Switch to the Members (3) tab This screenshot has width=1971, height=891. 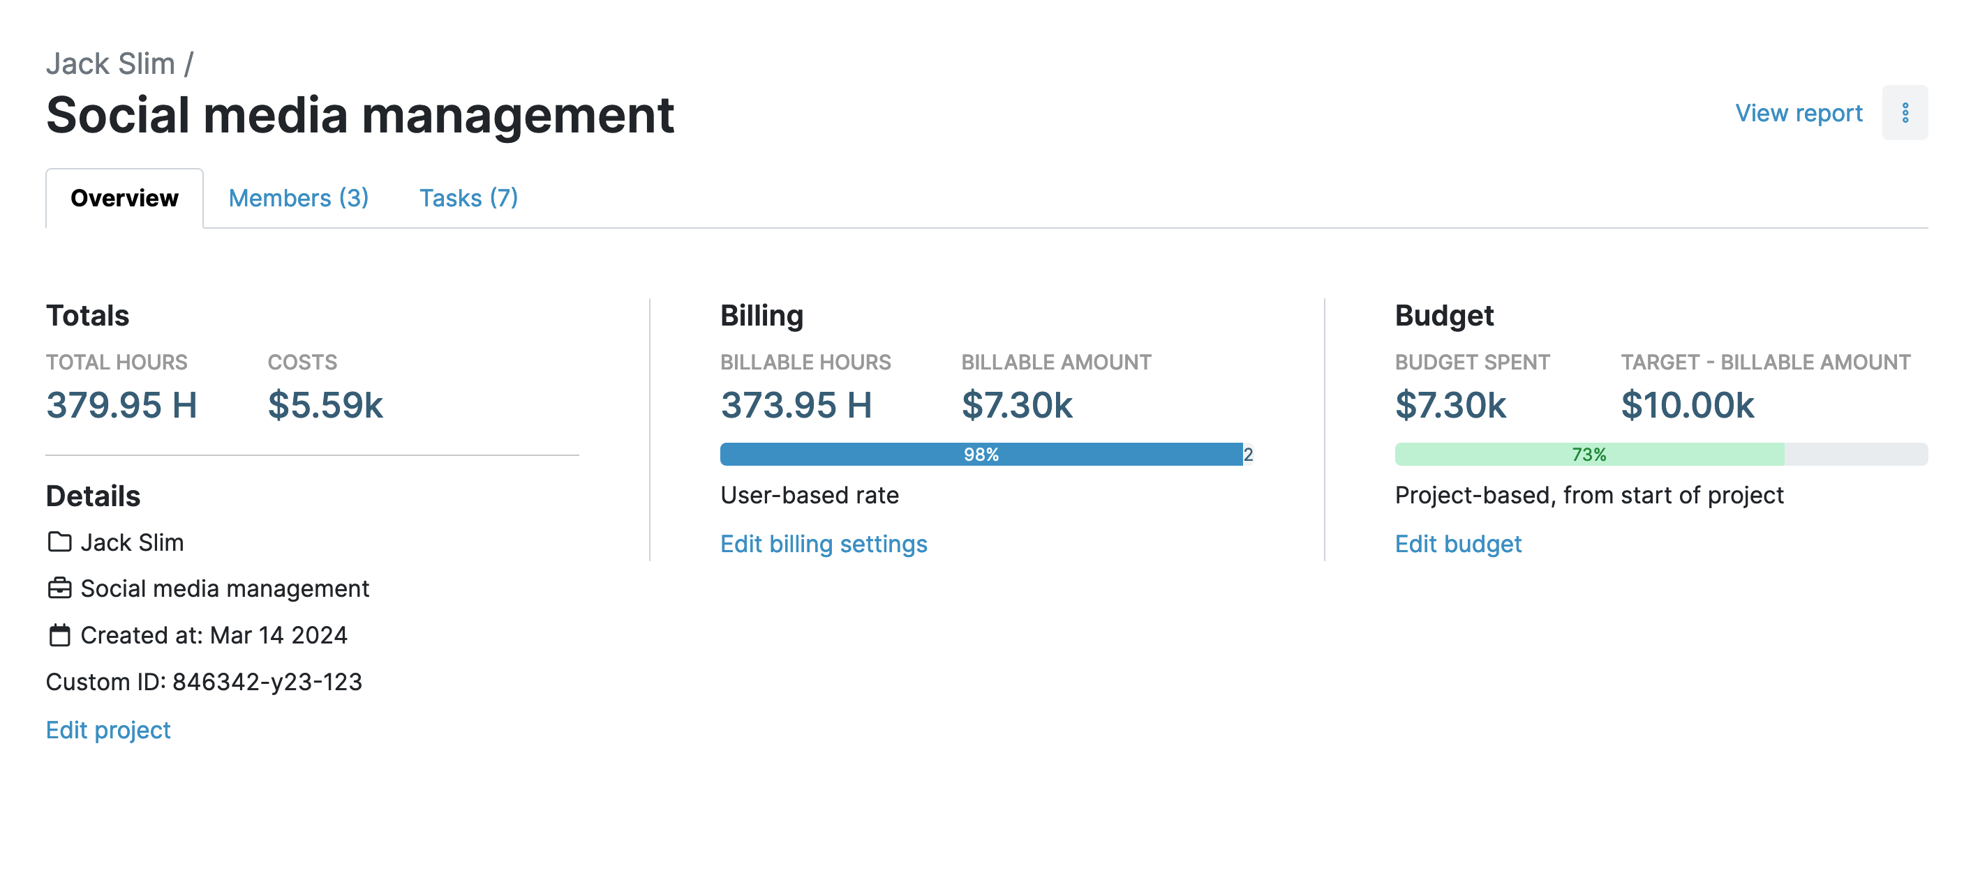coord(299,198)
